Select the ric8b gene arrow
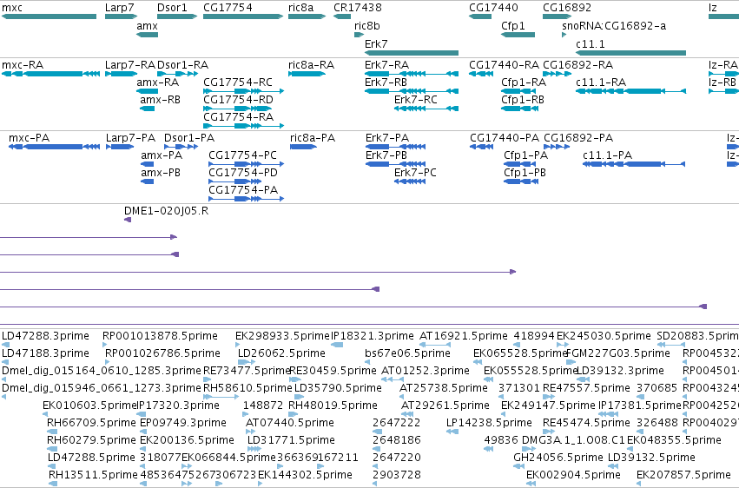The image size is (739, 488). [360, 35]
